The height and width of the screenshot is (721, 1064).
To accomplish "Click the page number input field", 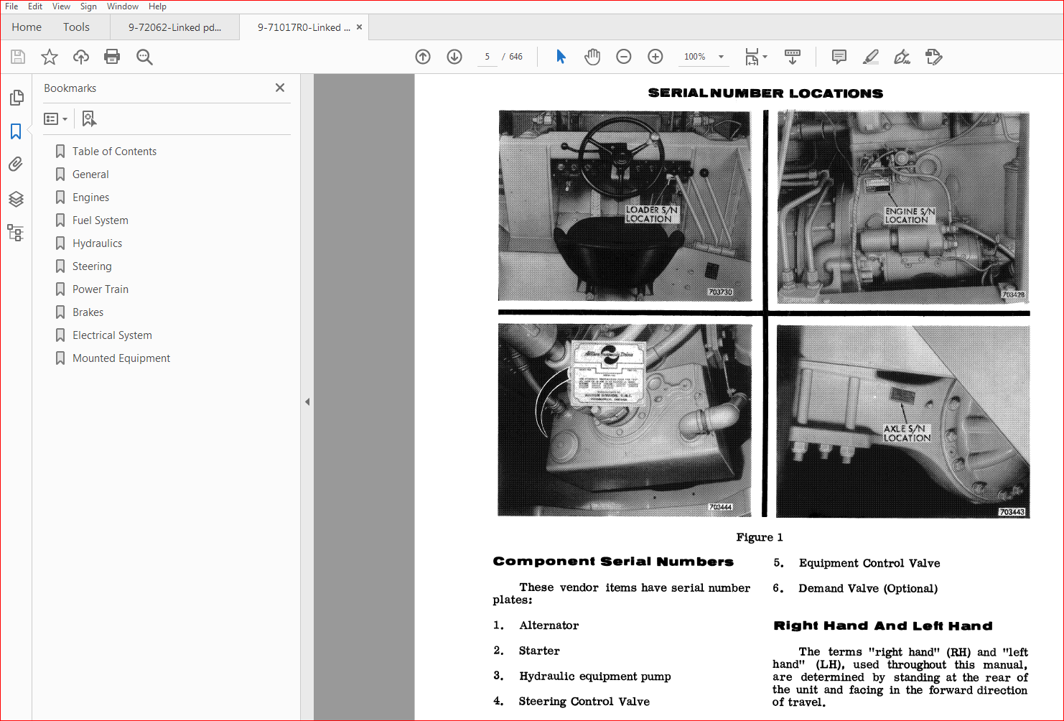I will coord(487,57).
